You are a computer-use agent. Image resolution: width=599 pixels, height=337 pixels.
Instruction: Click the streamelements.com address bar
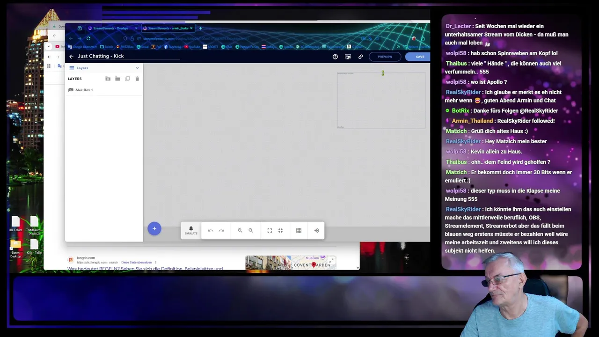click(243, 38)
